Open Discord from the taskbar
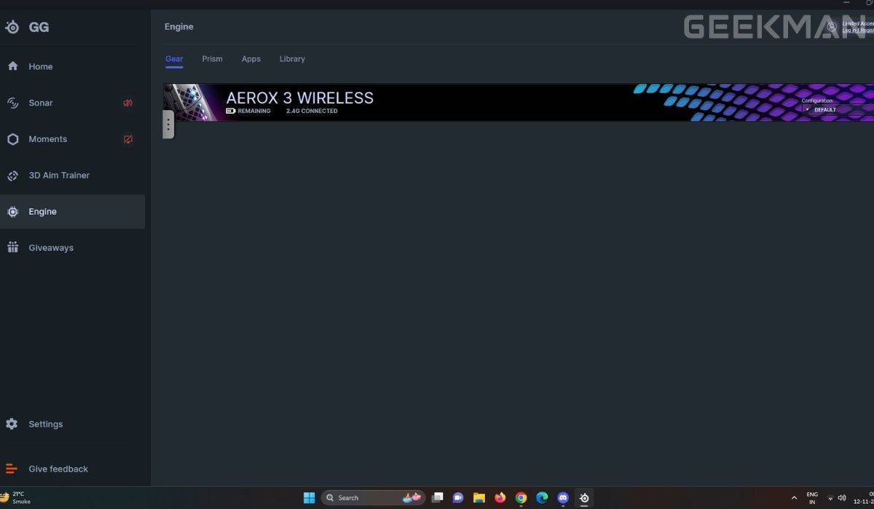874x509 pixels. [x=563, y=498]
